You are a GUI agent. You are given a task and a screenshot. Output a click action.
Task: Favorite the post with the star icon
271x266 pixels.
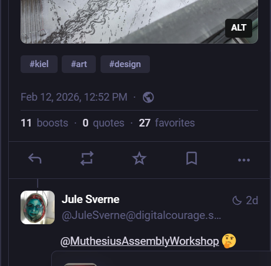tap(139, 158)
